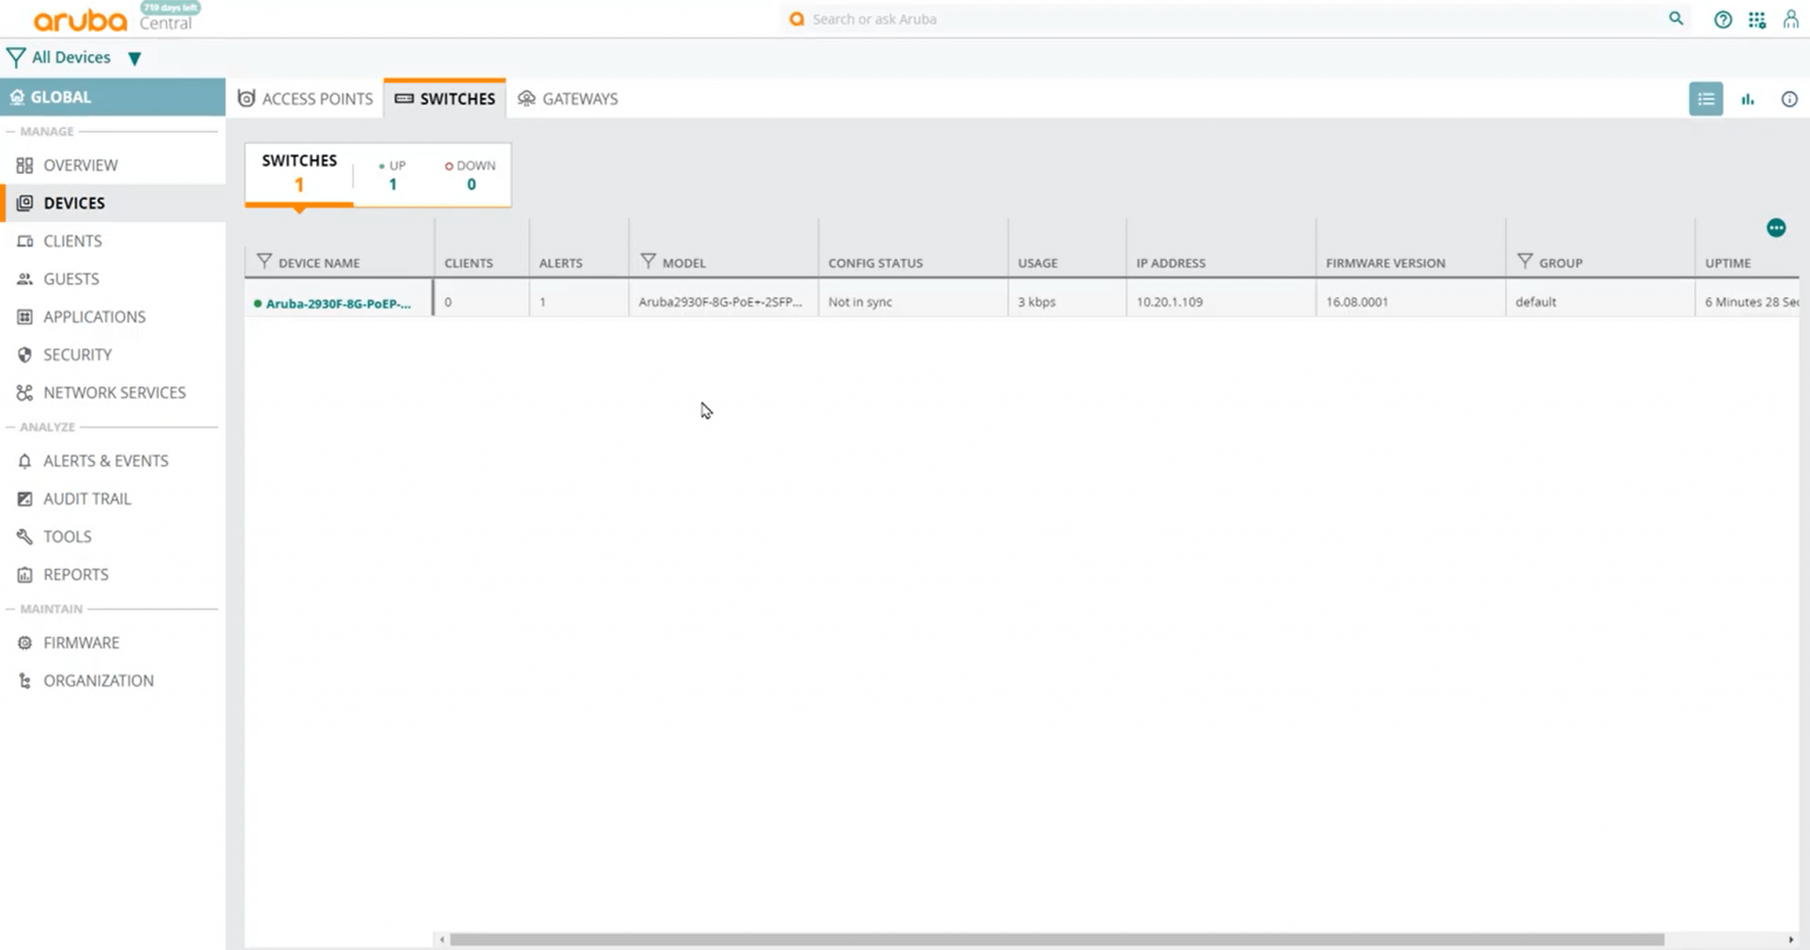1810x950 pixels.
Task: Open Overview in sidebar
Action: 113,165
